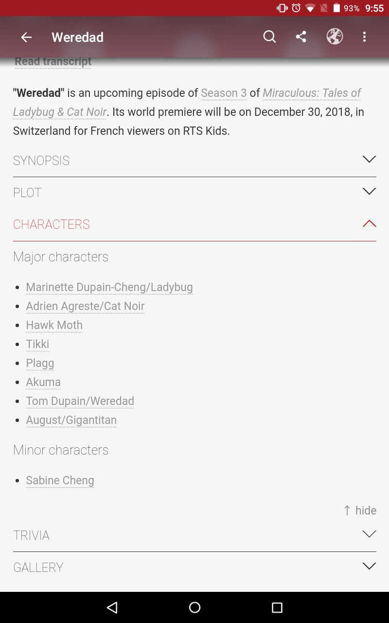The image size is (389, 623).
Task: Open the Season 3 link
Action: (224, 93)
